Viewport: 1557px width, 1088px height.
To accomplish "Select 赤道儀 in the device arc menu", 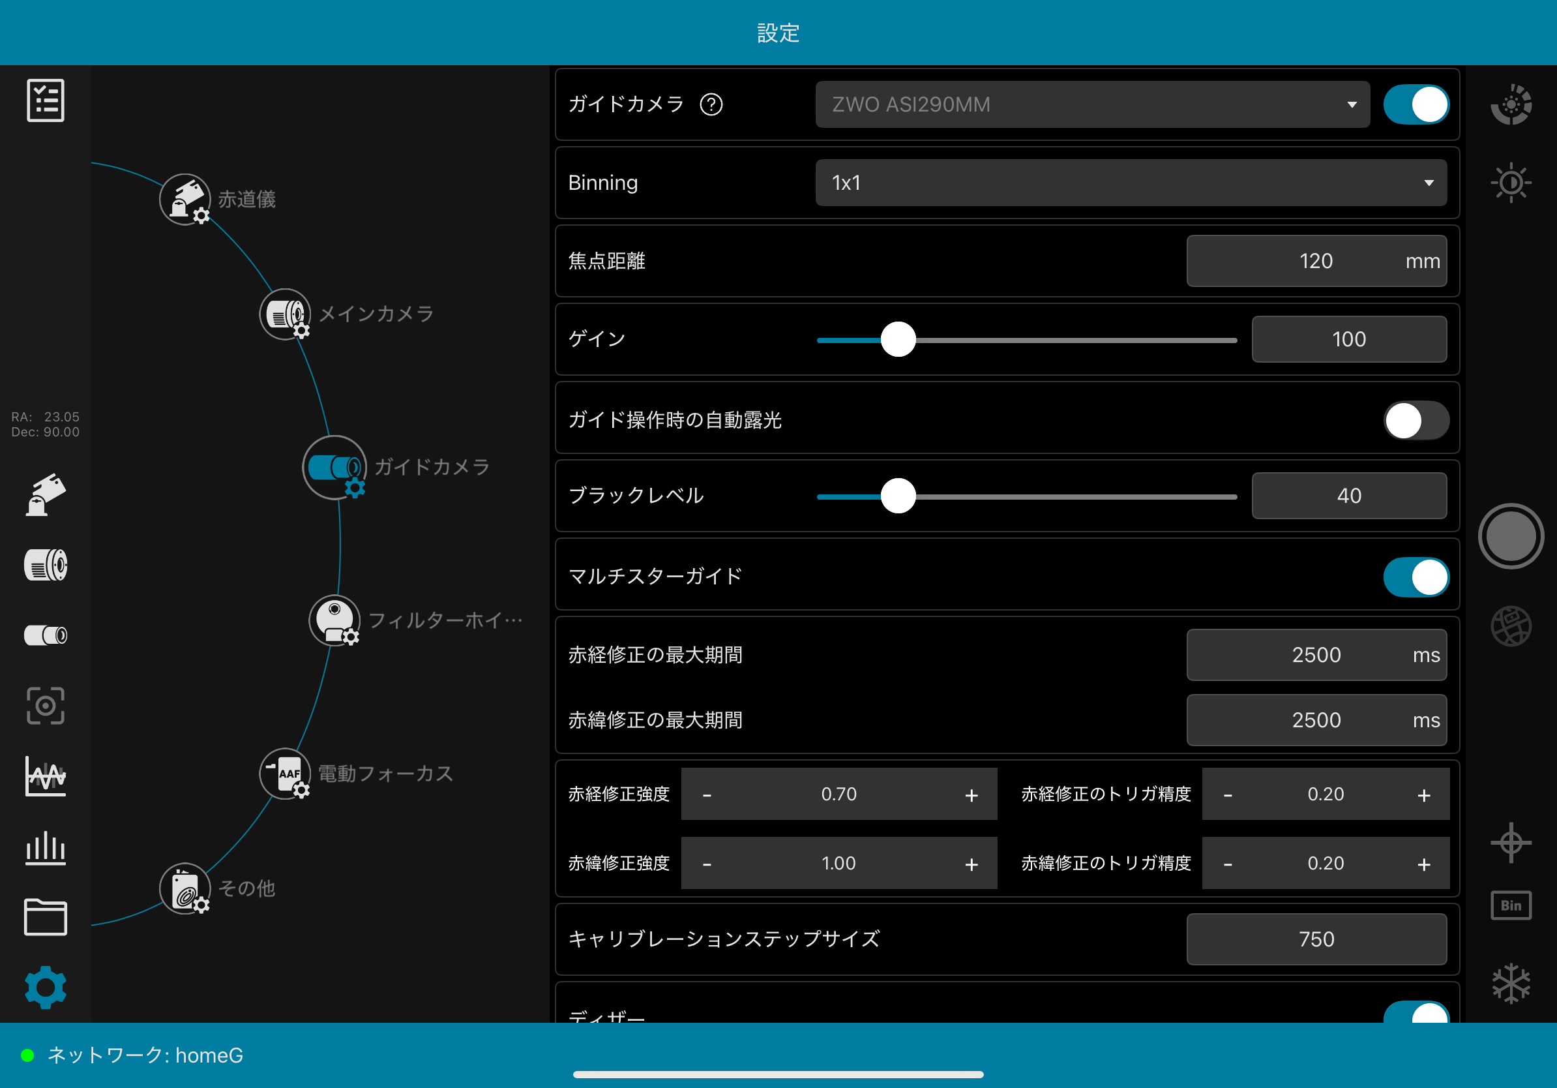I will [186, 200].
